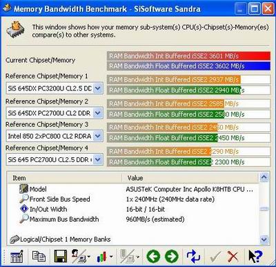Select the Intel 850 2xPC800 combo box
The width and height of the screenshot is (276, 267).
pyautogui.click(x=55, y=136)
